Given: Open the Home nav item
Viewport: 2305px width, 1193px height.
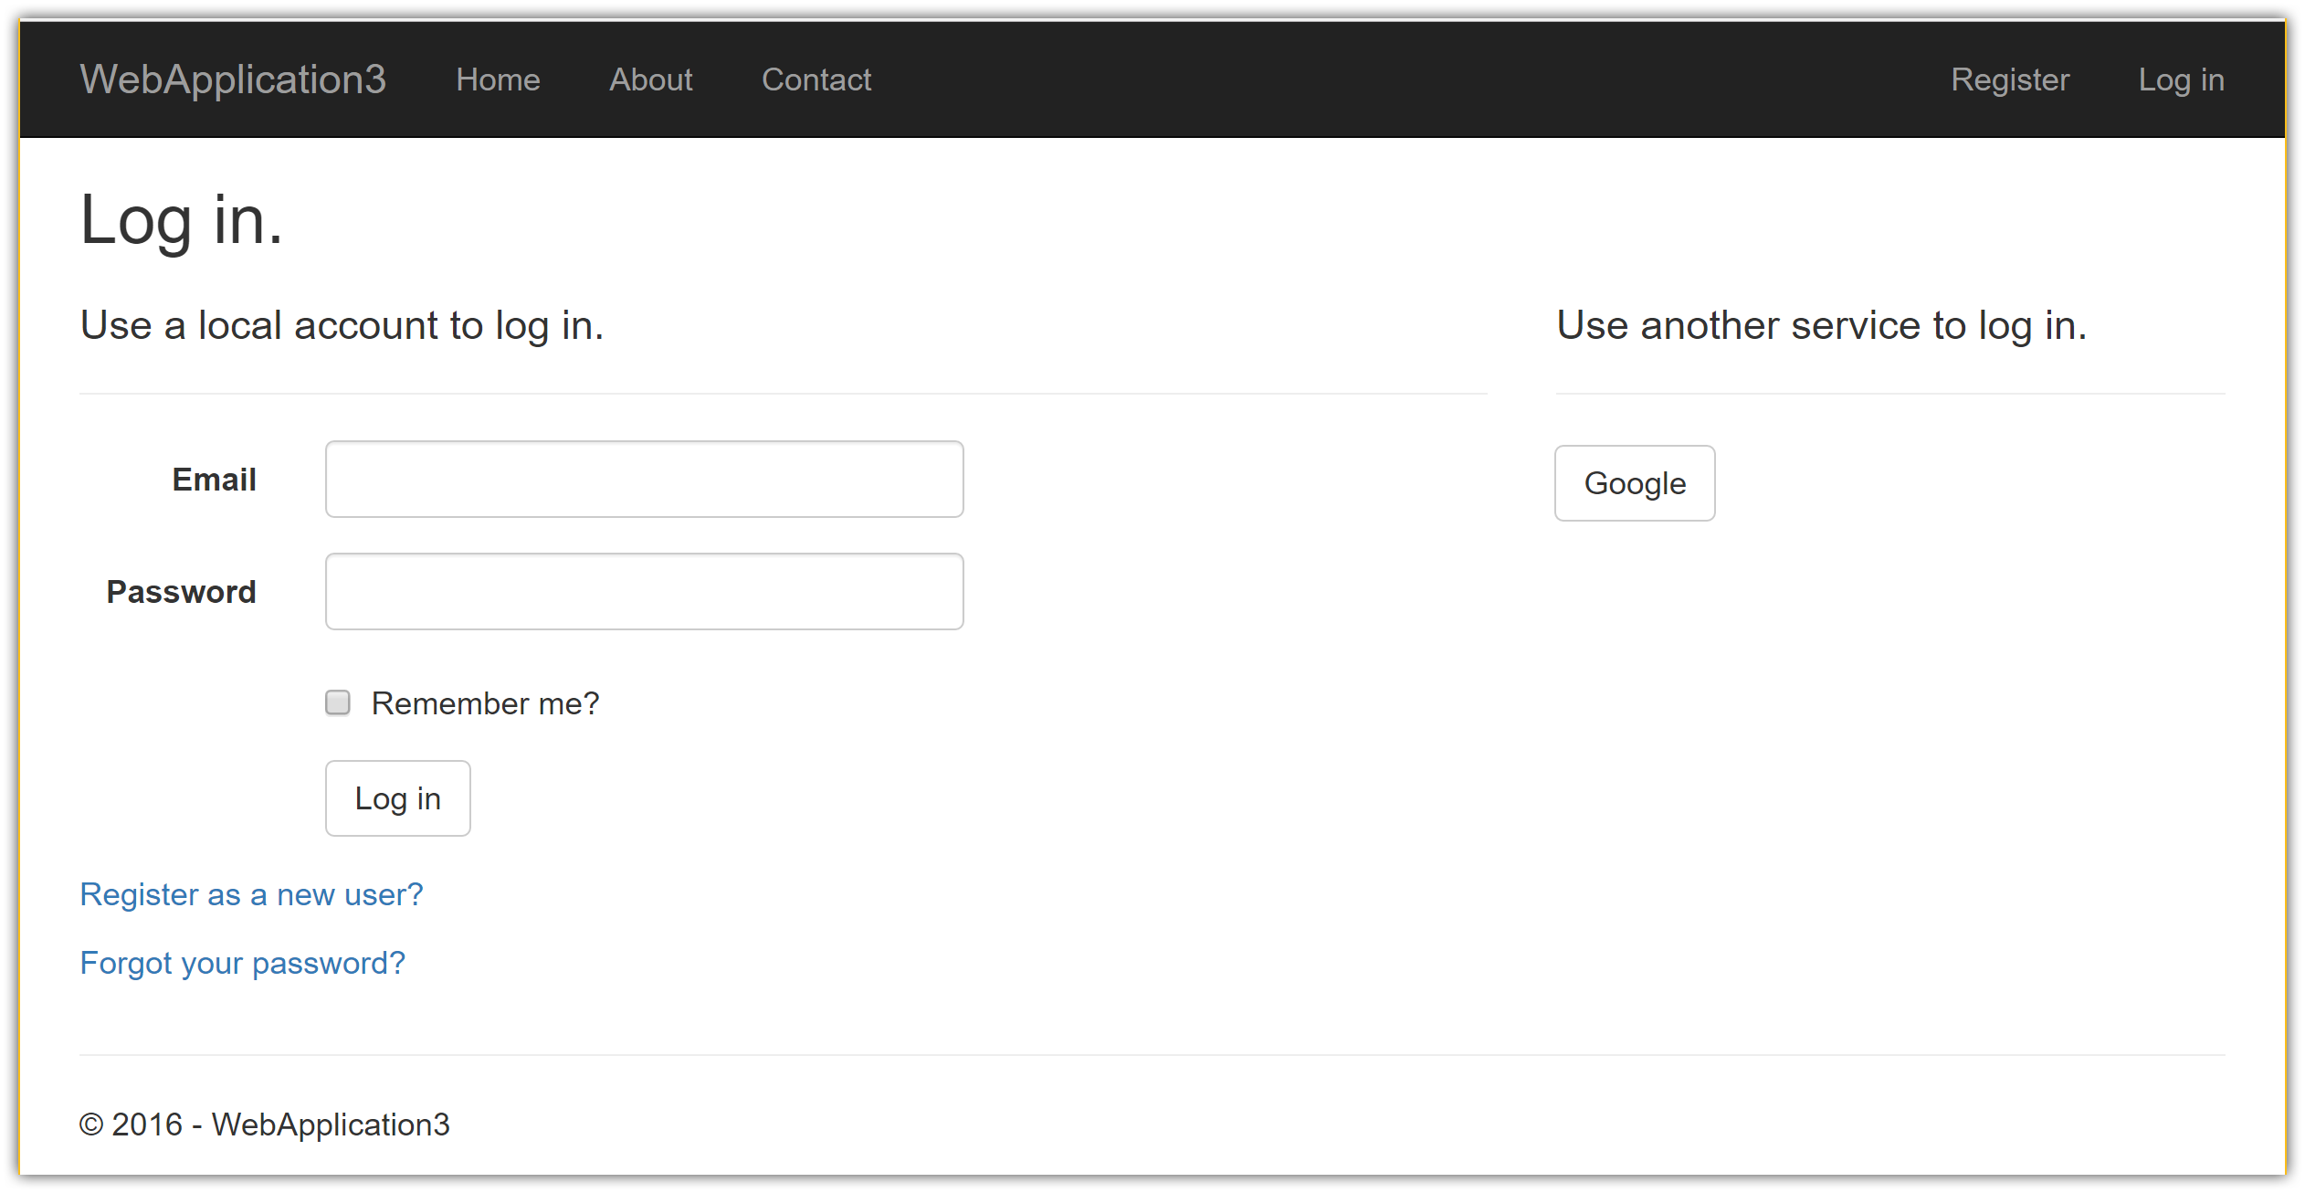Looking at the screenshot, I should (498, 79).
